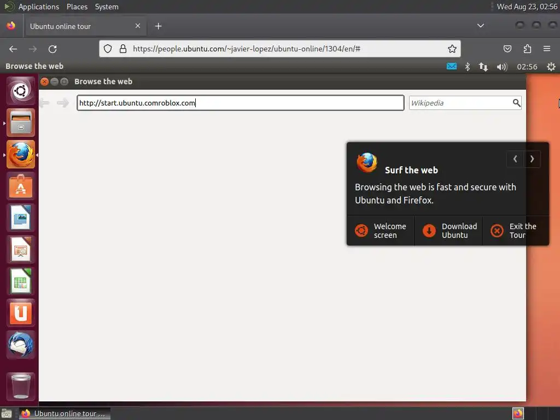Screen dimensions: 560x420
Task: Click the mail envelope indicator
Action: (x=451, y=66)
